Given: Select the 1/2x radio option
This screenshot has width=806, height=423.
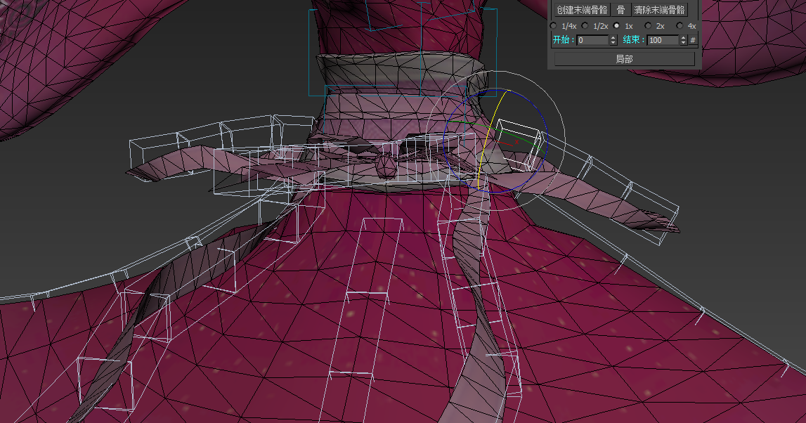Looking at the screenshot, I should coord(585,26).
